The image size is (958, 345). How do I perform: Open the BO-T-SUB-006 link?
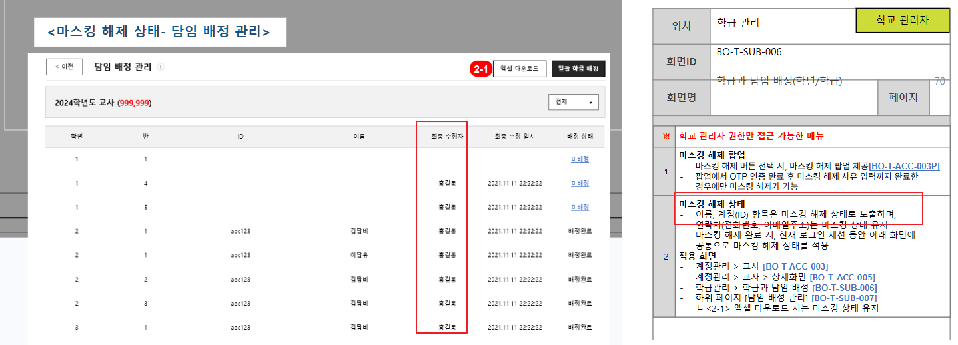tap(840, 288)
